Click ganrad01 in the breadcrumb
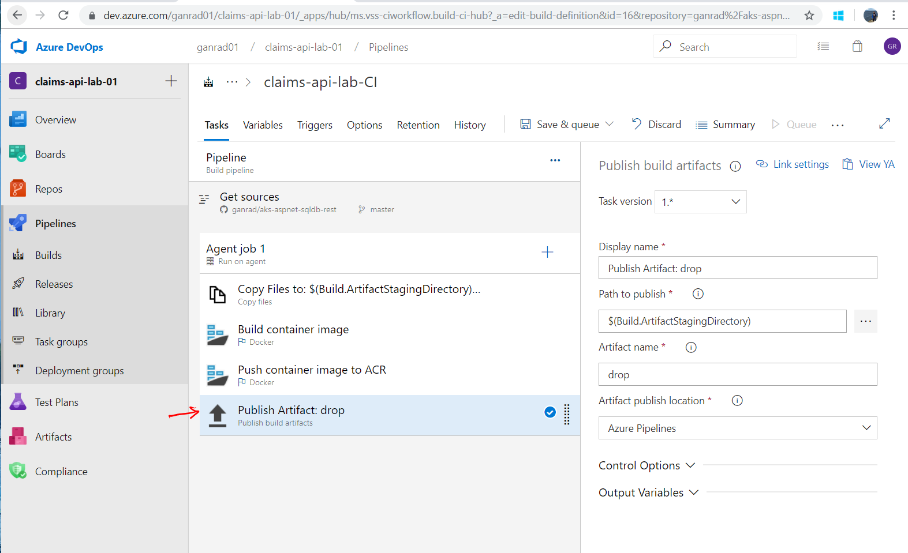908x553 pixels. click(218, 47)
